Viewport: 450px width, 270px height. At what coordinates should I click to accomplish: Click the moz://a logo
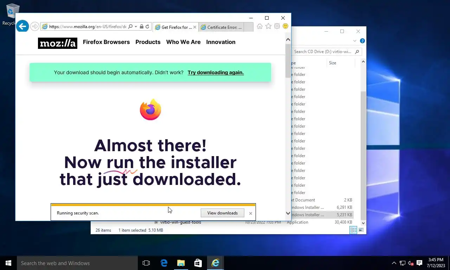pos(58,43)
